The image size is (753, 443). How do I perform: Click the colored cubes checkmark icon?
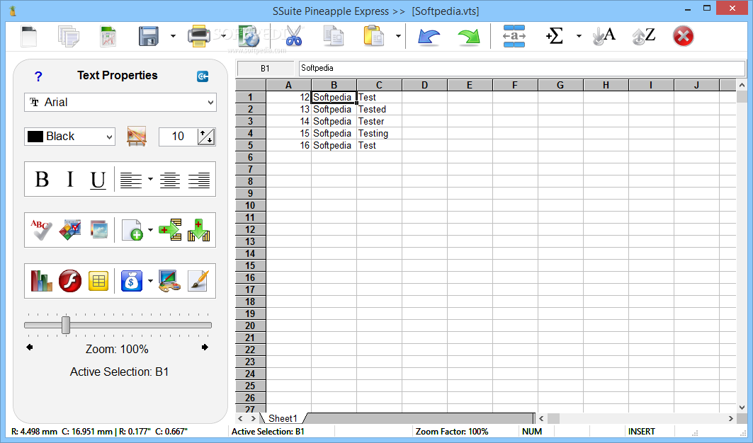pyautogui.click(x=70, y=230)
